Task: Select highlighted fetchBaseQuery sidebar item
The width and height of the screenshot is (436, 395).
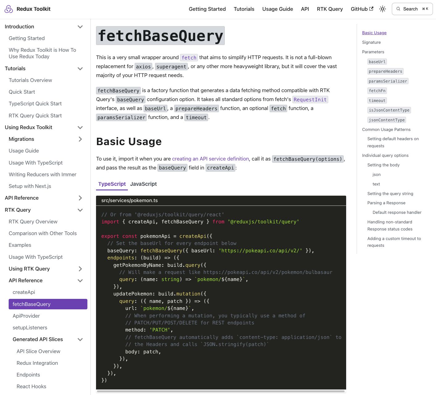Action: coord(48,304)
